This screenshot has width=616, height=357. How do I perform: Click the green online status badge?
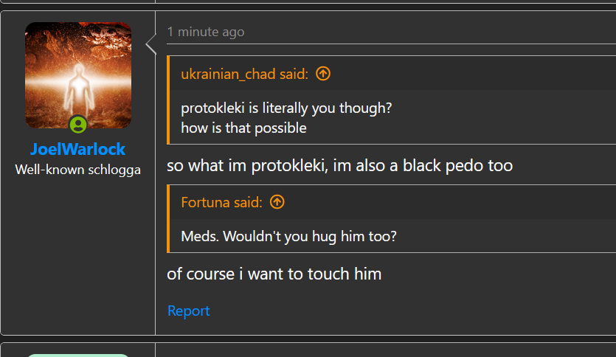point(78,125)
